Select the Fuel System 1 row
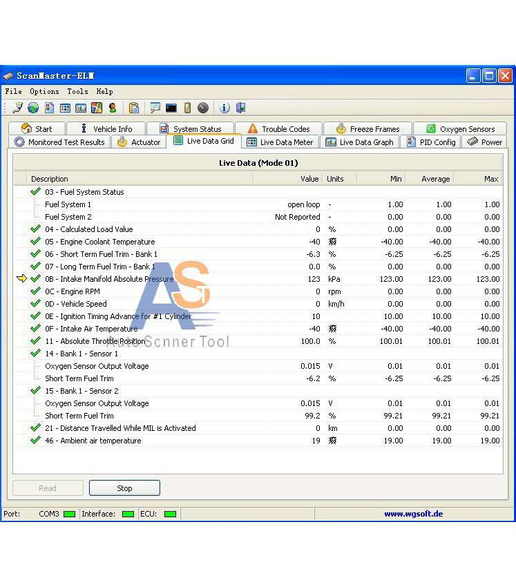 pos(258,204)
